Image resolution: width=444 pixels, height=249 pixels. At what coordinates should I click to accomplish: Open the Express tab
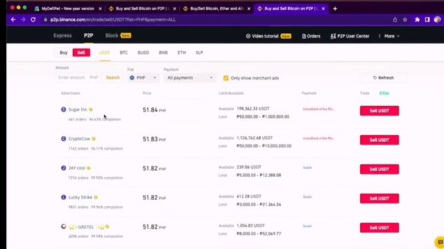pyautogui.click(x=62, y=35)
